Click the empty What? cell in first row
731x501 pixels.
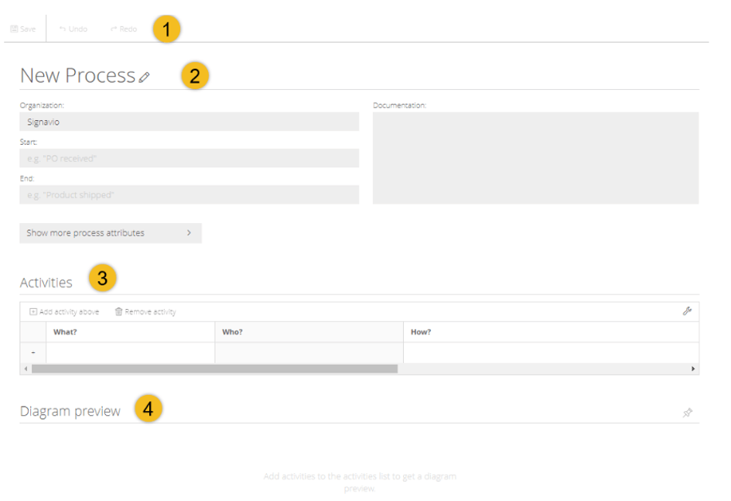coord(130,352)
